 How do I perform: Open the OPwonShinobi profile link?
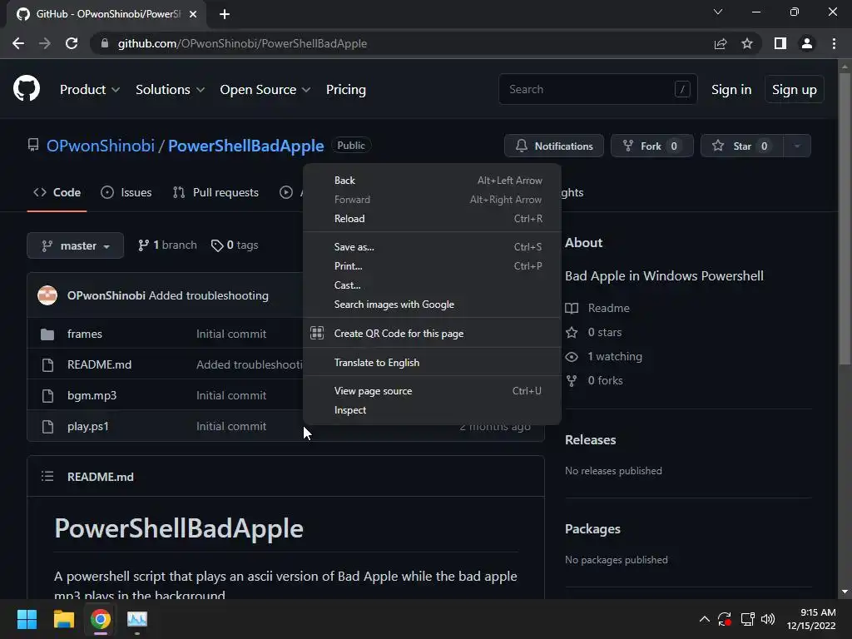point(101,146)
